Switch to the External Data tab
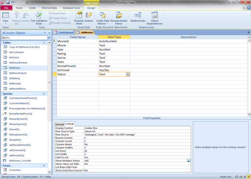The image size is (251, 179). pyautogui.click(x=49, y=8)
